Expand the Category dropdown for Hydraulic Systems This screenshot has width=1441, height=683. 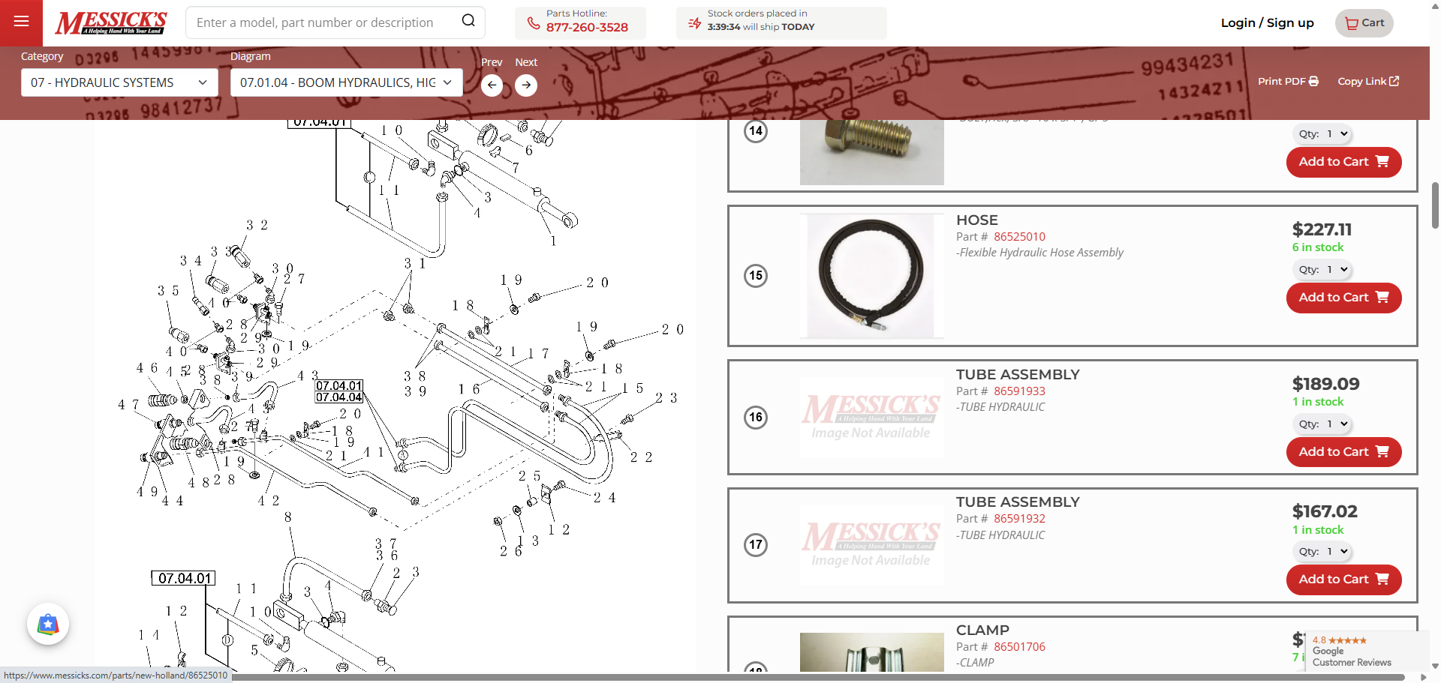[119, 82]
